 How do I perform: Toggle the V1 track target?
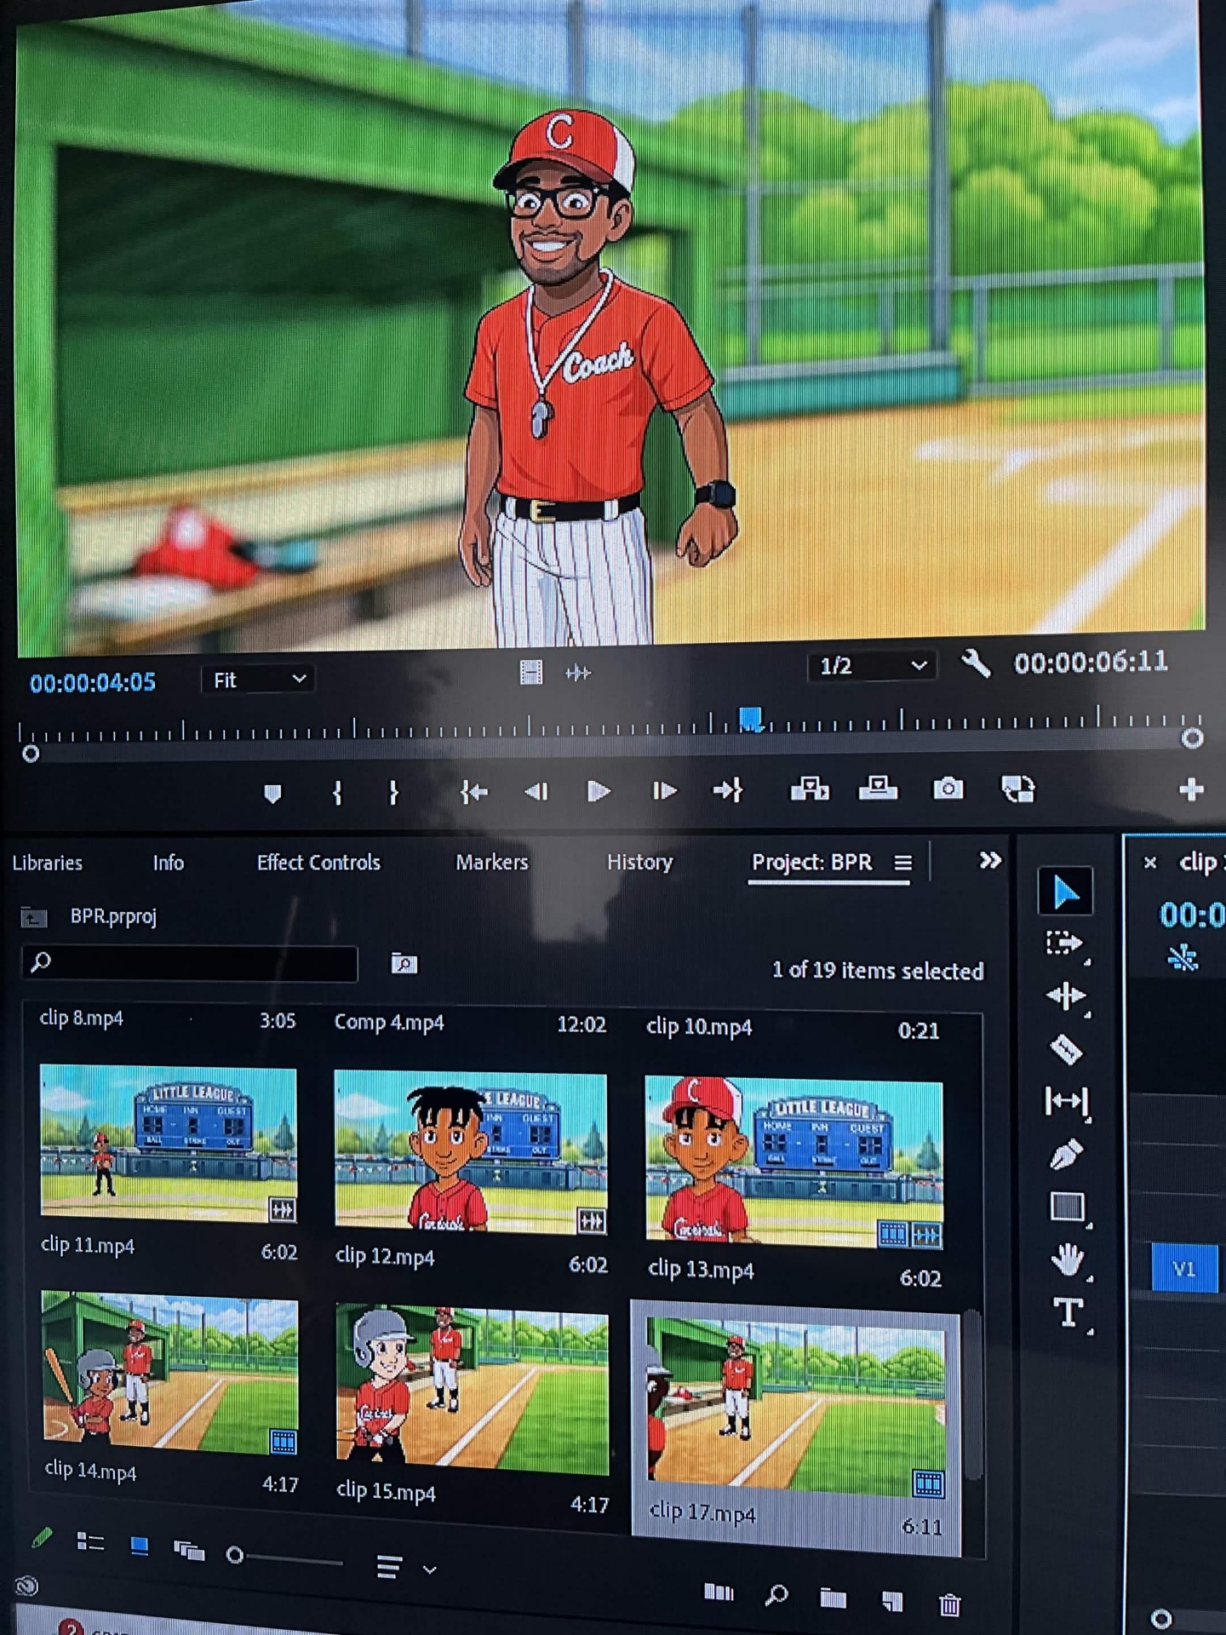(x=1183, y=1269)
